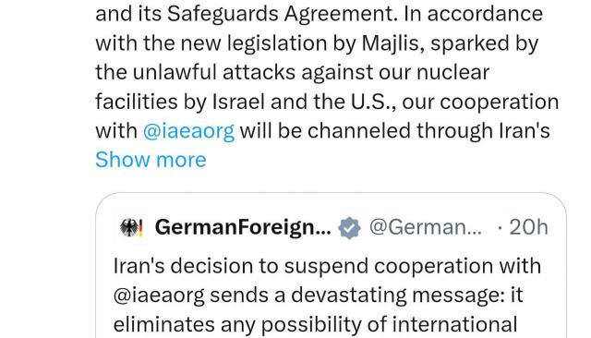Click the line "facilities by Israel and the U.S."

click(246, 102)
